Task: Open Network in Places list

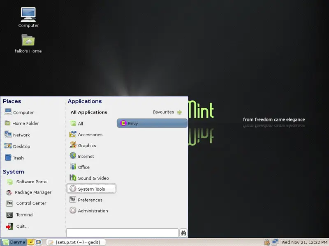Action: click(17, 135)
